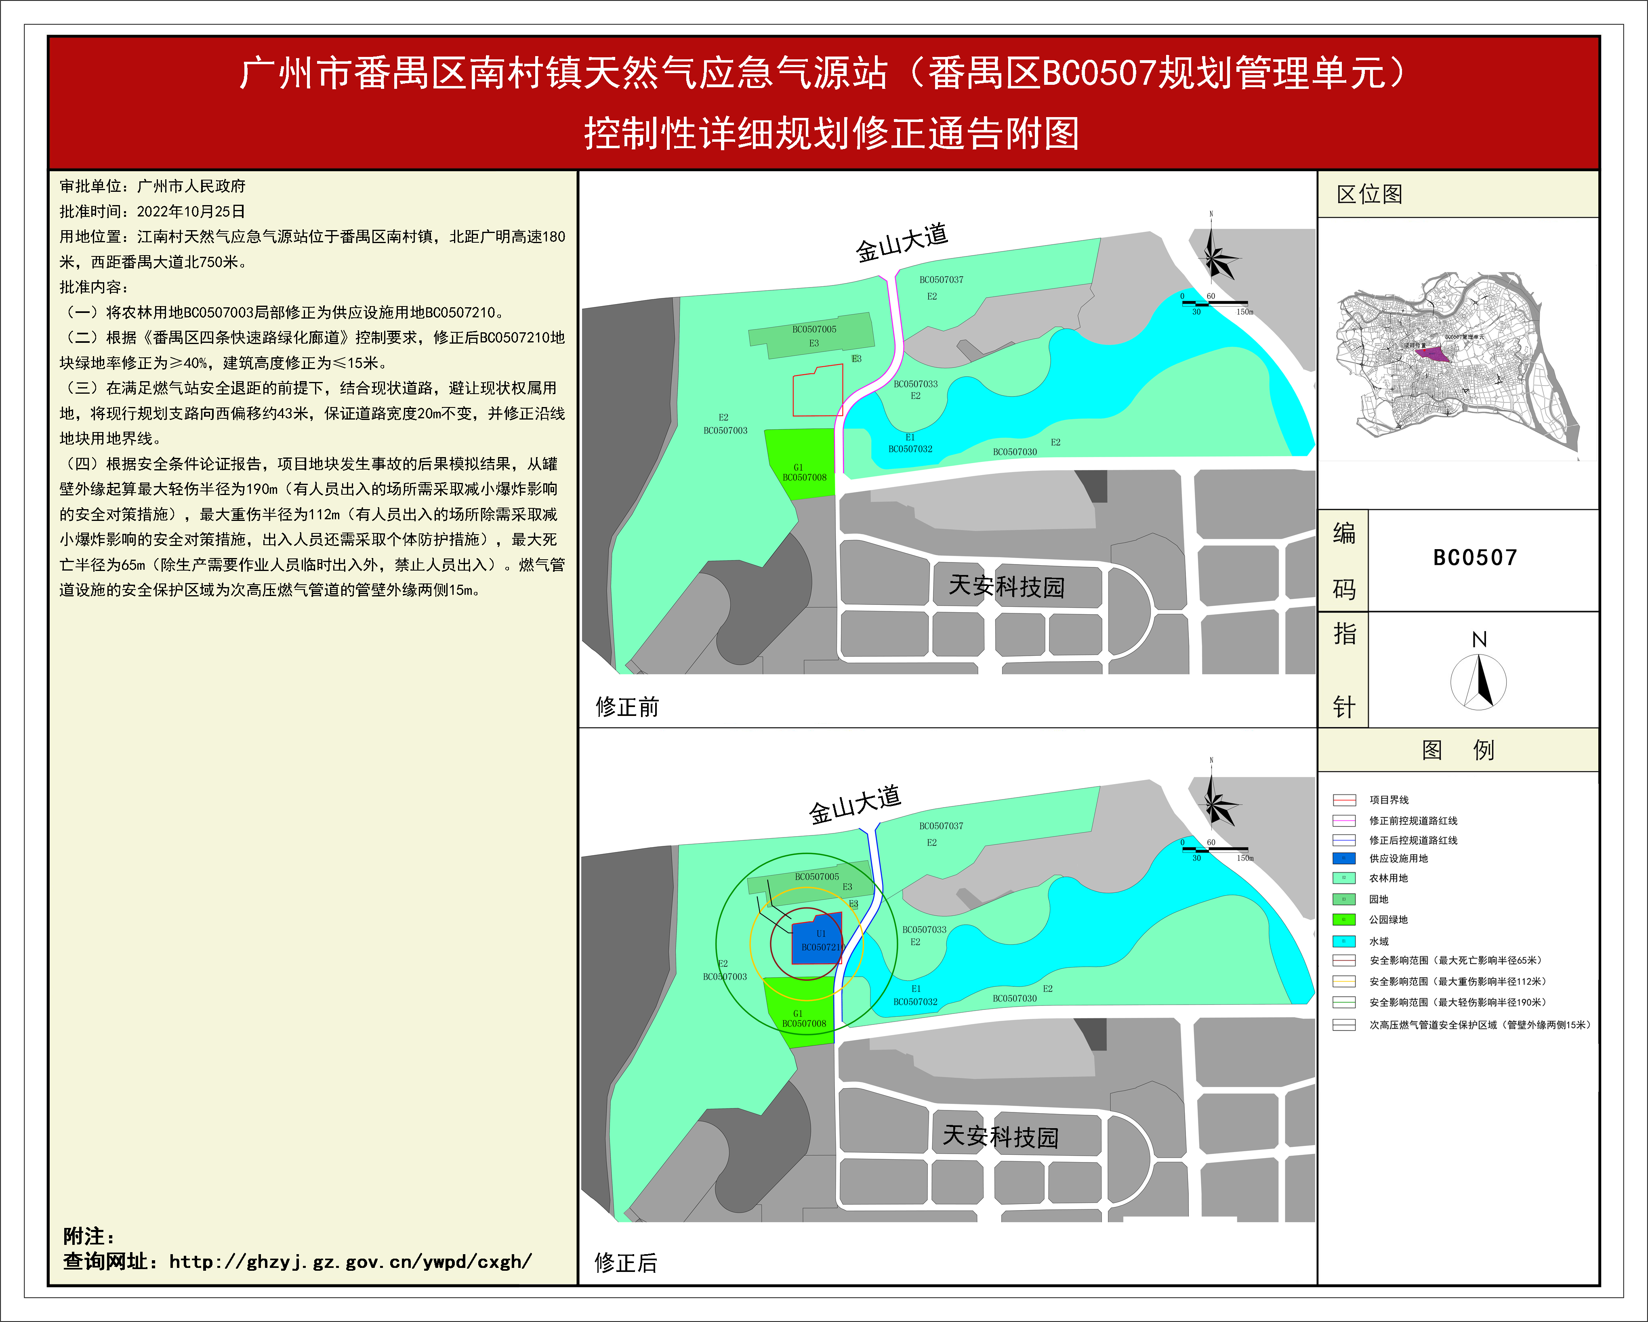Click the 修正后控规道路红线 blue line legend symbol
This screenshot has height=1322, width=1648.
1344,840
